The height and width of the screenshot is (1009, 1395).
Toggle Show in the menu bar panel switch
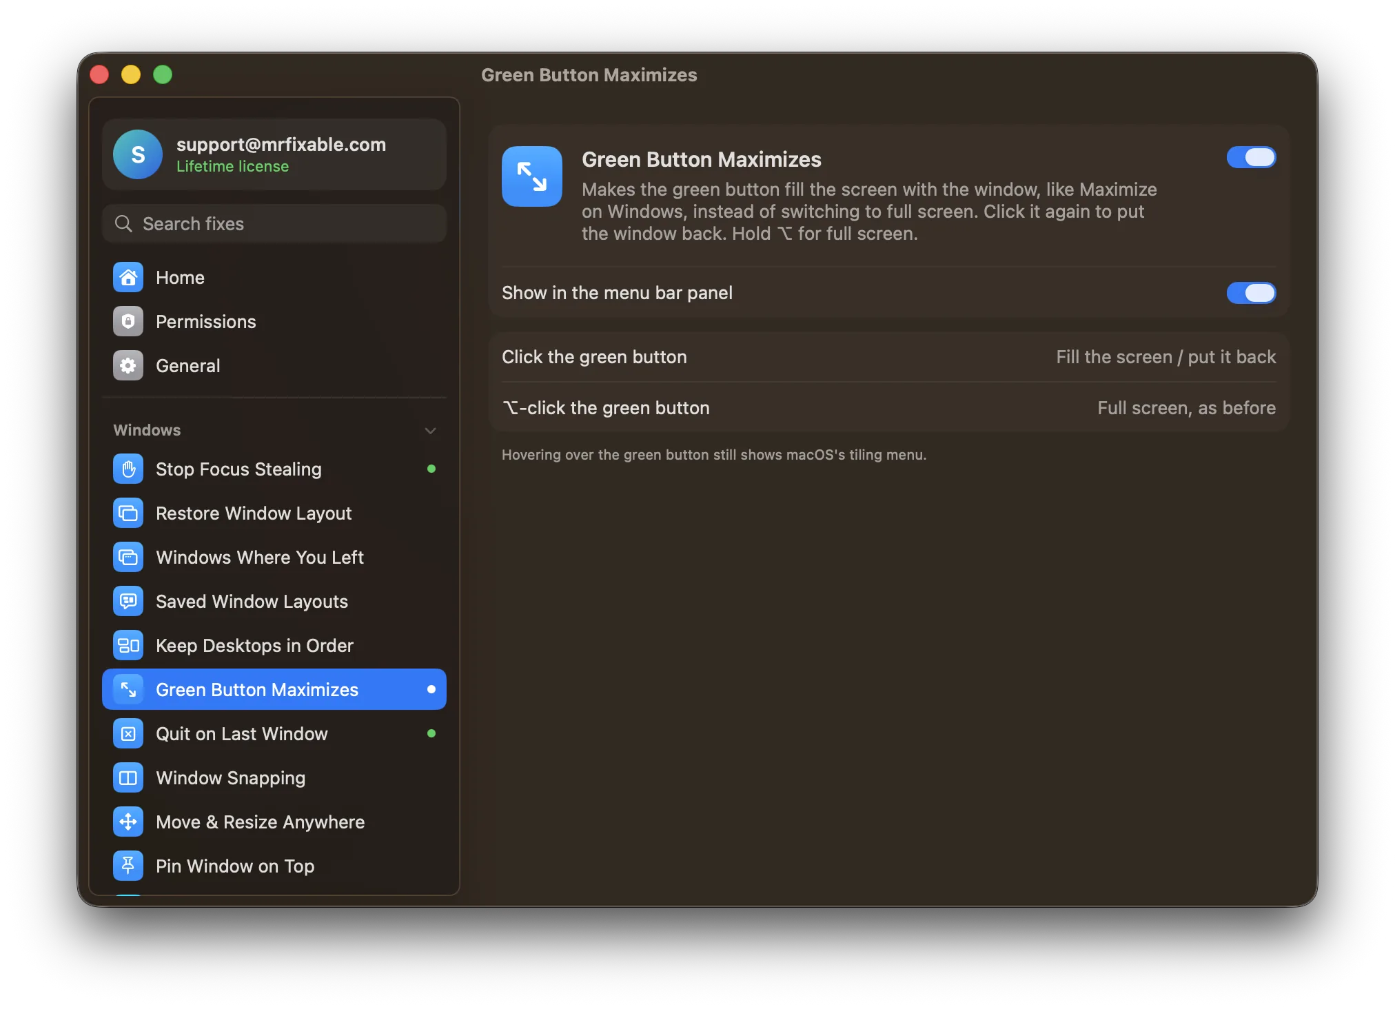1251,293
